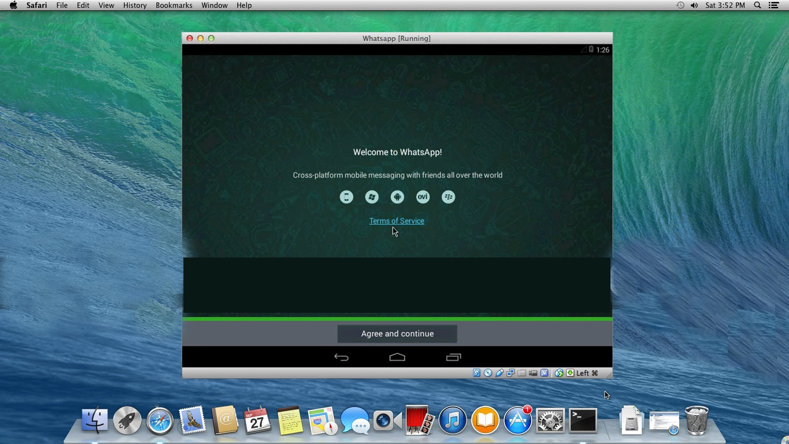Close the Whatsapp virtual machine window

click(x=189, y=38)
